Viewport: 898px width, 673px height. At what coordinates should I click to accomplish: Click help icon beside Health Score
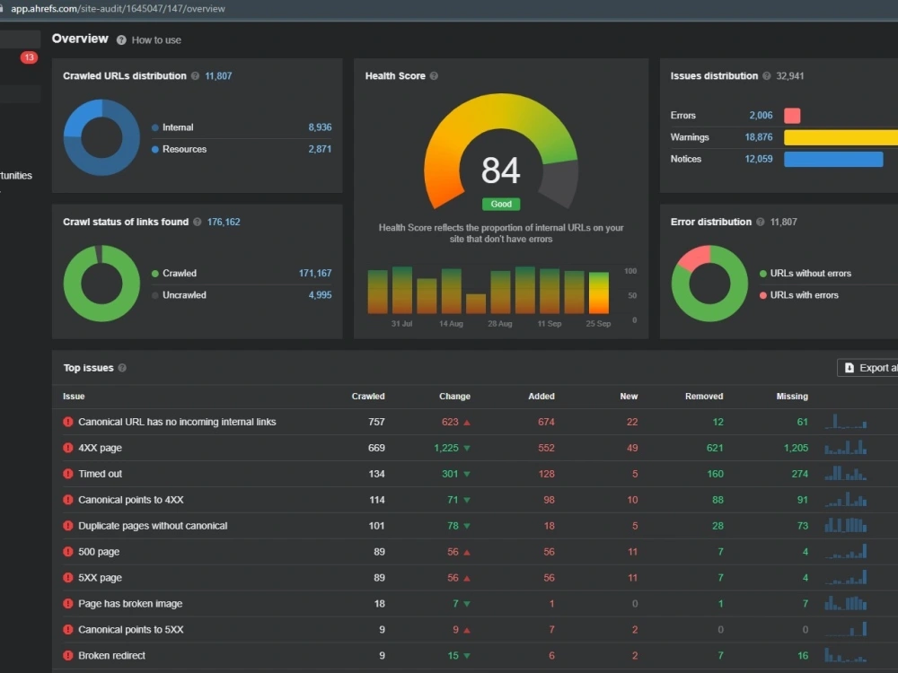coord(434,76)
